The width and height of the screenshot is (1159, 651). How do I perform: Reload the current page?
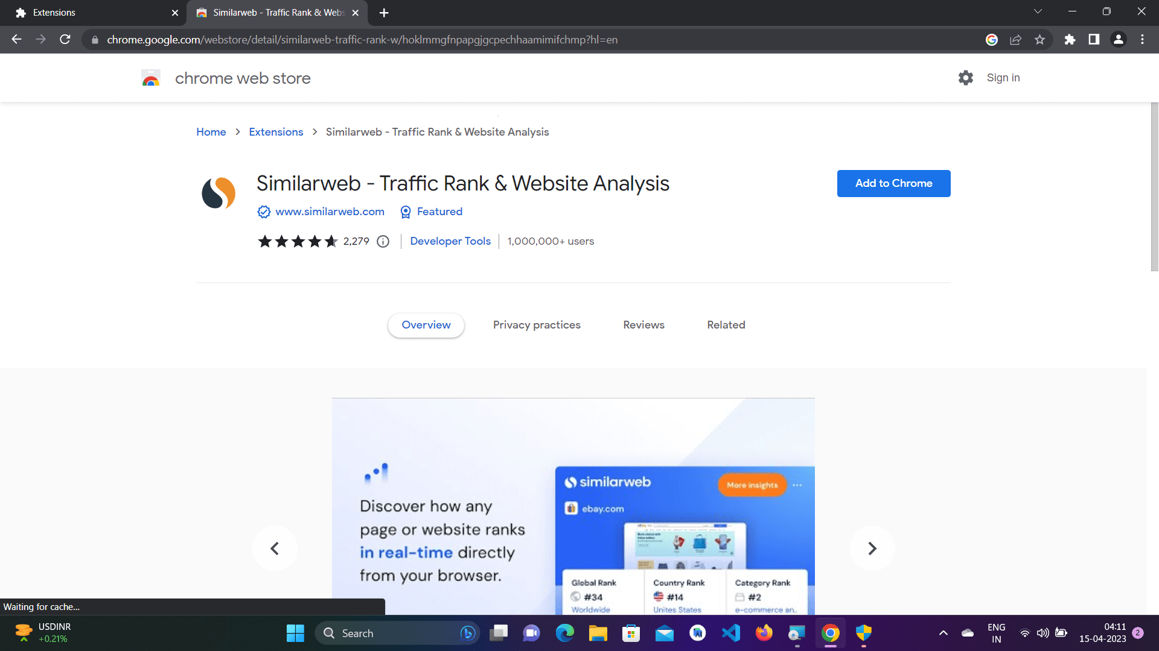click(x=65, y=40)
